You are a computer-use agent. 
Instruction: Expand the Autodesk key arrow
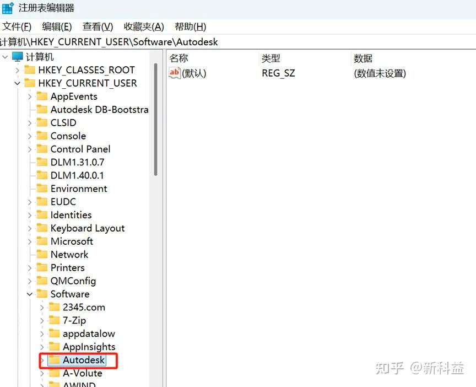coord(42,360)
